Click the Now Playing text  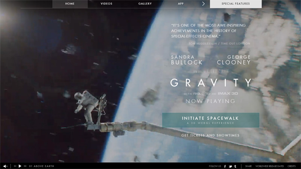[x=210, y=101]
